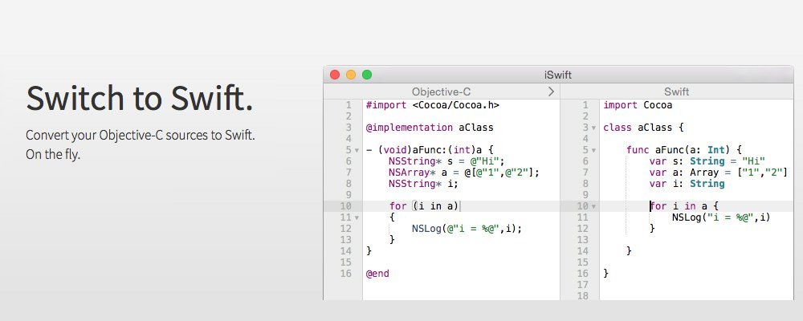
Task: Collapse fold triangle at line 3 in Swift pane
Action: (x=593, y=128)
